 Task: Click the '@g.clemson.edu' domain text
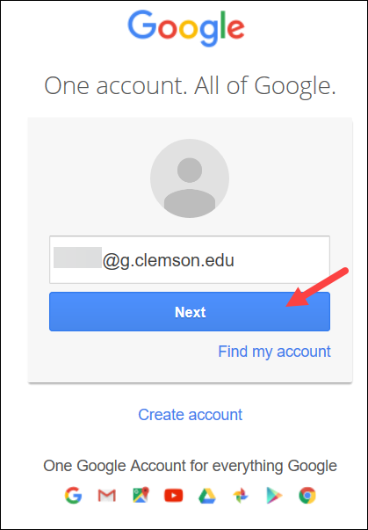[x=168, y=261]
